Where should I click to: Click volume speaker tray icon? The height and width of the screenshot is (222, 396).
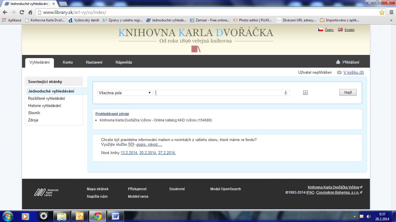[368, 216]
